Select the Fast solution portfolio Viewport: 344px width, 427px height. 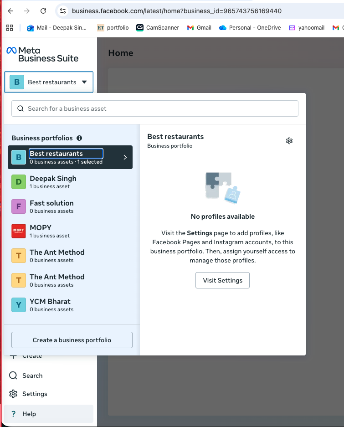pyautogui.click(x=70, y=206)
